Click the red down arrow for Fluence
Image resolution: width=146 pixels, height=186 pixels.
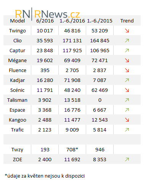click(127, 70)
